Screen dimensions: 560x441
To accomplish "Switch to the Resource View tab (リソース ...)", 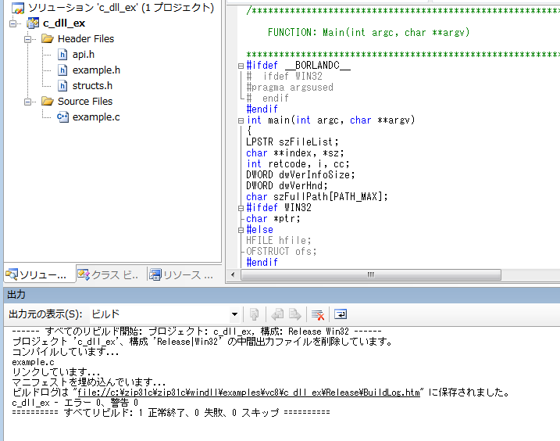I will 182,274.
